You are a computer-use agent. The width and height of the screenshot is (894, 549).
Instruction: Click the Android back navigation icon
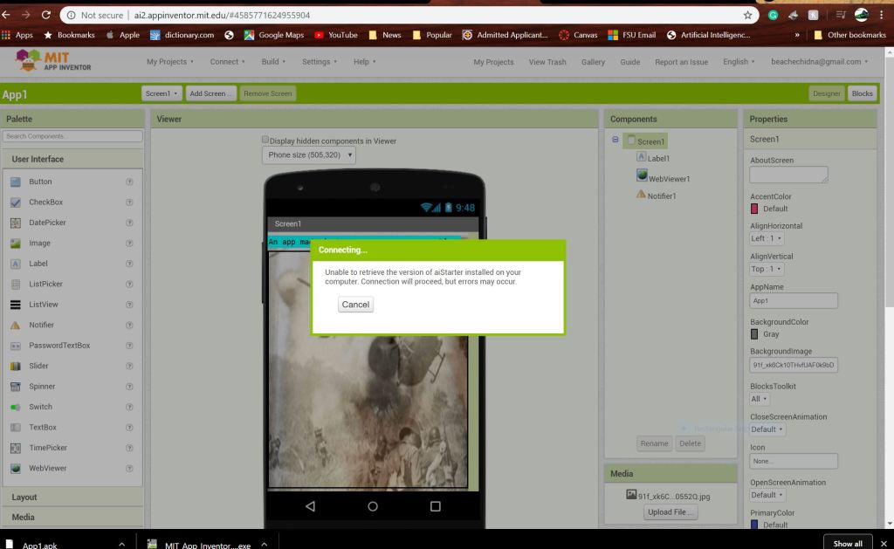(x=310, y=506)
